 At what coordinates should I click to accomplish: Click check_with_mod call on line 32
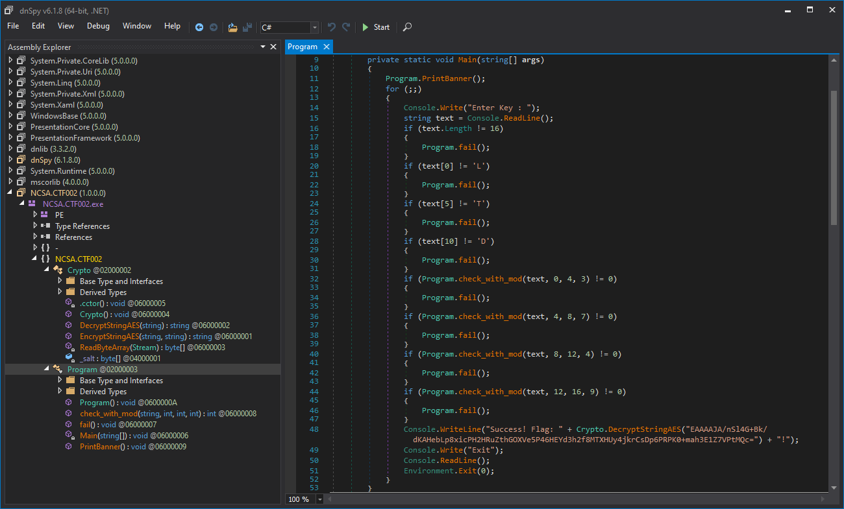coord(490,279)
